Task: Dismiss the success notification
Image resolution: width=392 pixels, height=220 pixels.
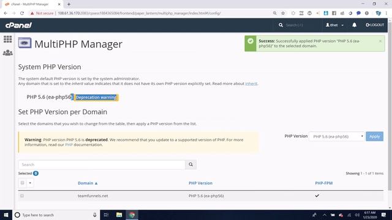Action: click(380, 41)
